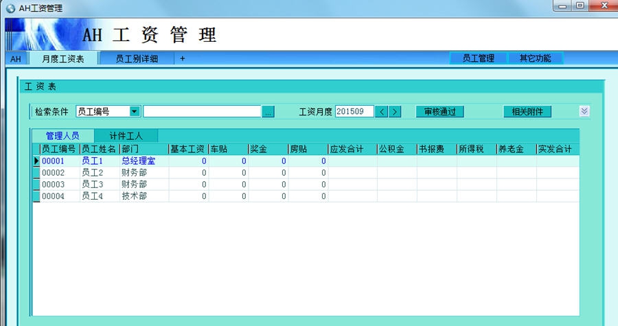Click the 总经理室 department cell

pos(144,161)
